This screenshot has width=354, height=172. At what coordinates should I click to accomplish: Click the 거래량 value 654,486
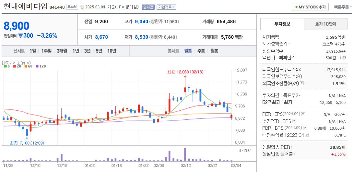(x=226, y=22)
